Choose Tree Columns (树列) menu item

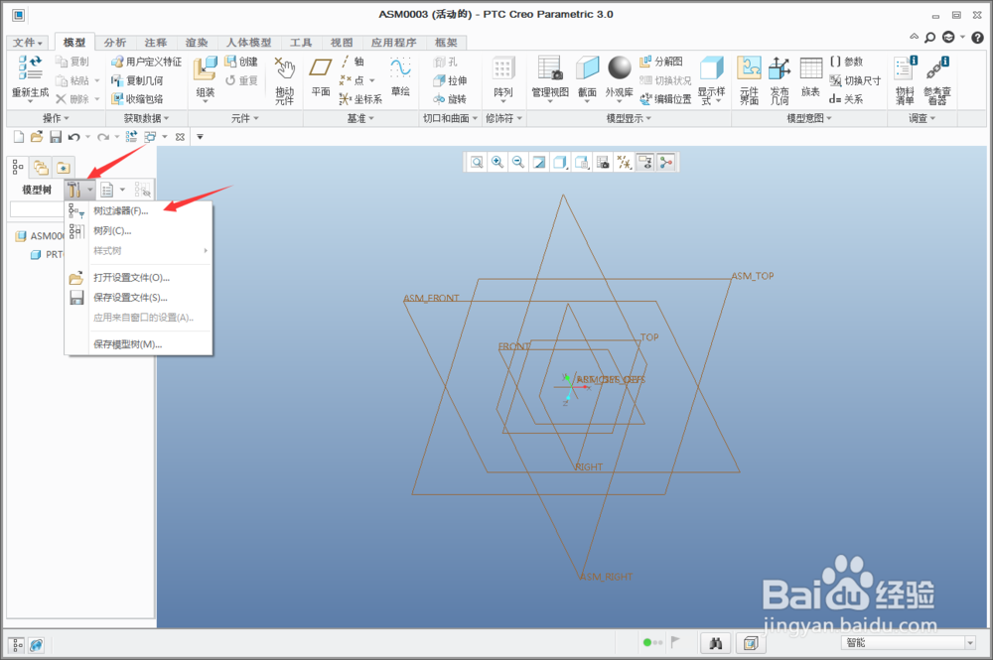click(139, 231)
